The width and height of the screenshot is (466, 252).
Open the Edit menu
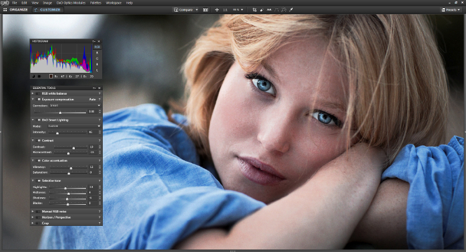pyautogui.click(x=24, y=2)
